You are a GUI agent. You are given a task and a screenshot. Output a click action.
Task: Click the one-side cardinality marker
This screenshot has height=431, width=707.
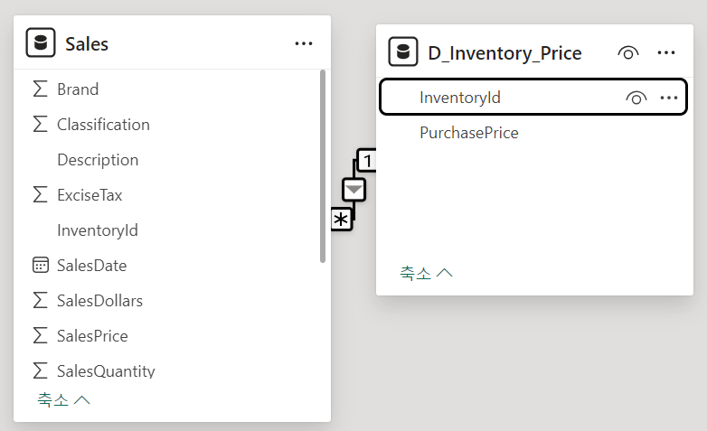click(x=367, y=161)
